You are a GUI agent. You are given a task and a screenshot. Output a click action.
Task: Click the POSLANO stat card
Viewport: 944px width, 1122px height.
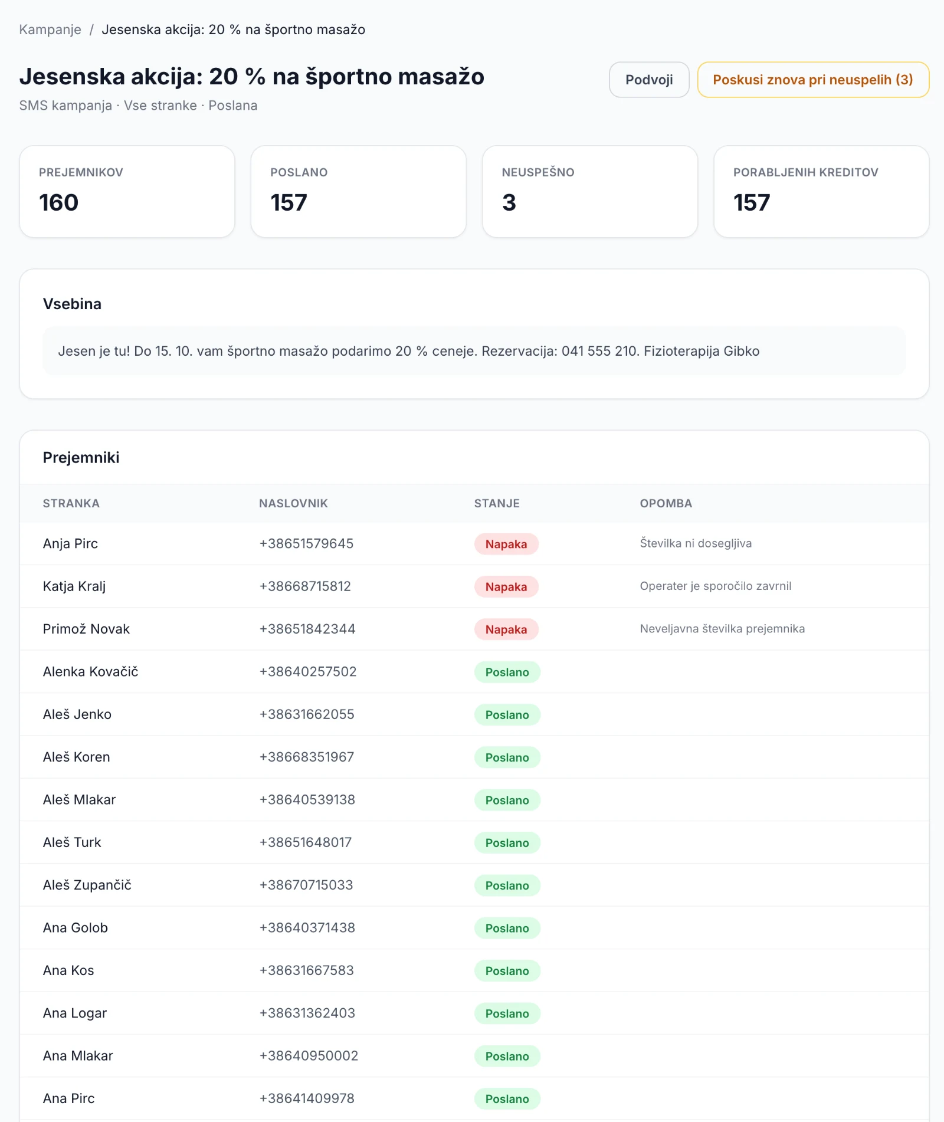coord(359,192)
